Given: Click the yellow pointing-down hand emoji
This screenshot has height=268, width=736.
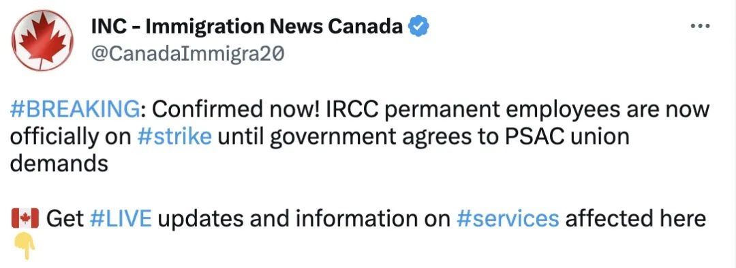Looking at the screenshot, I should 25,247.
